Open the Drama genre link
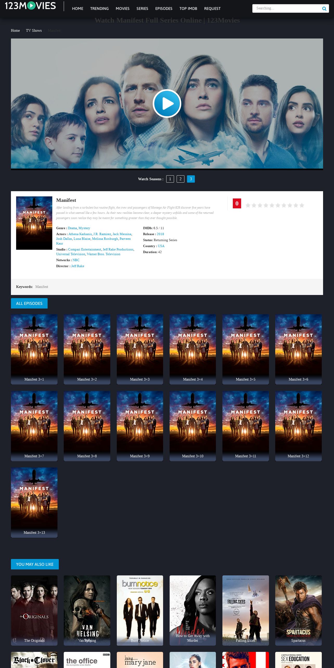The width and height of the screenshot is (334, 668). pos(72,228)
